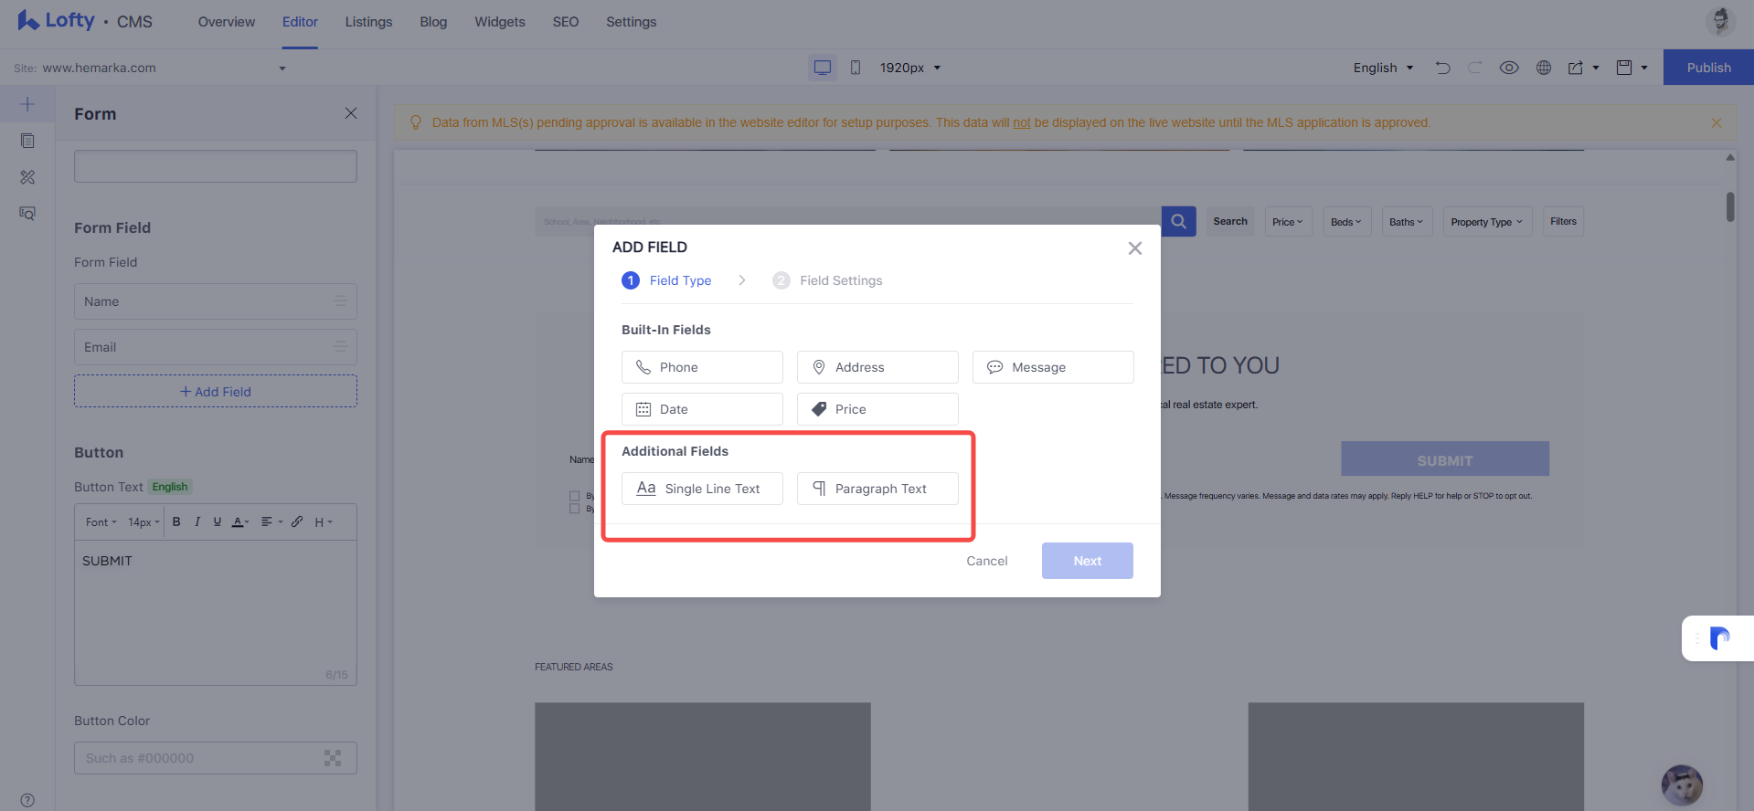Open the heading H dropdown

(x=324, y=522)
